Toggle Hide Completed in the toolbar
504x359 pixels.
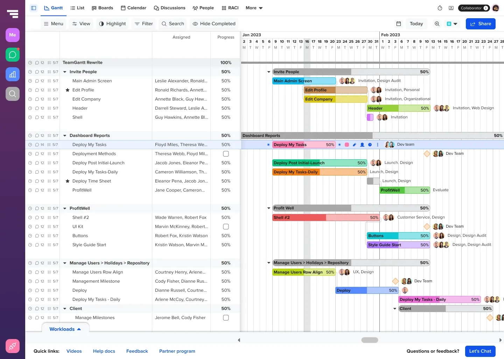[214, 23]
